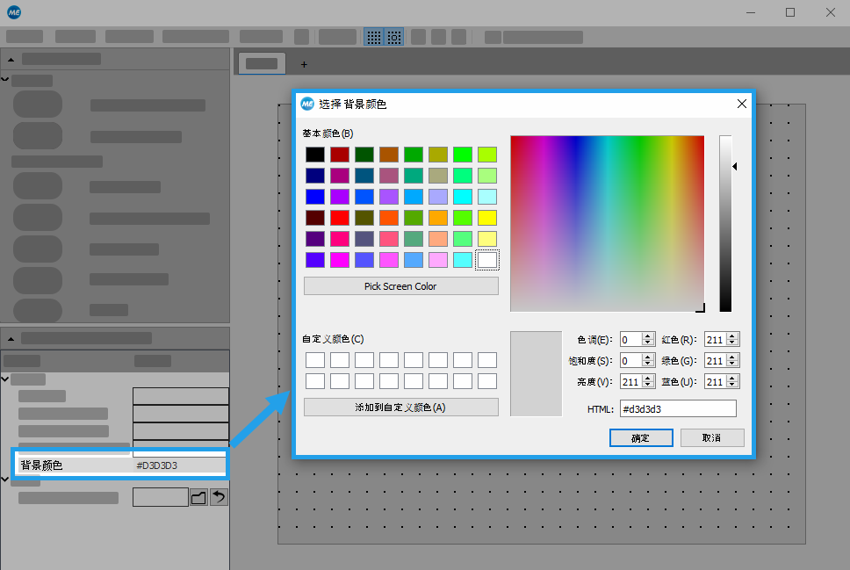
Task: Collapse the top-left panel header triangle
Action: 11,59
